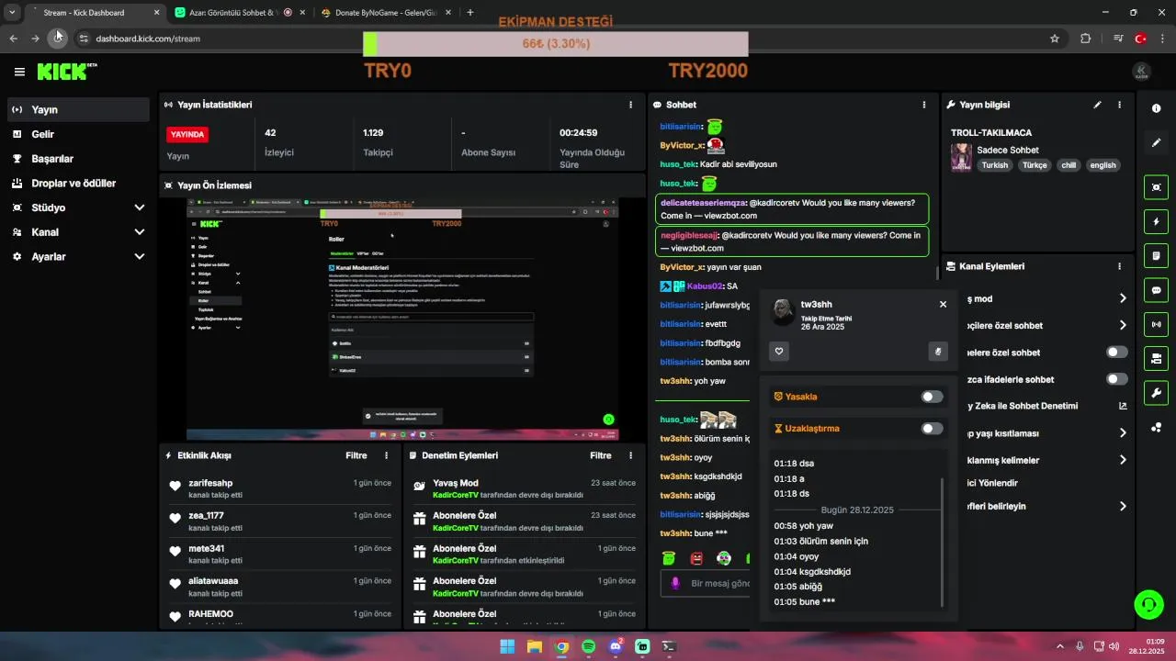Toggle the broadcast signal icon in the right toolbar

1156,324
